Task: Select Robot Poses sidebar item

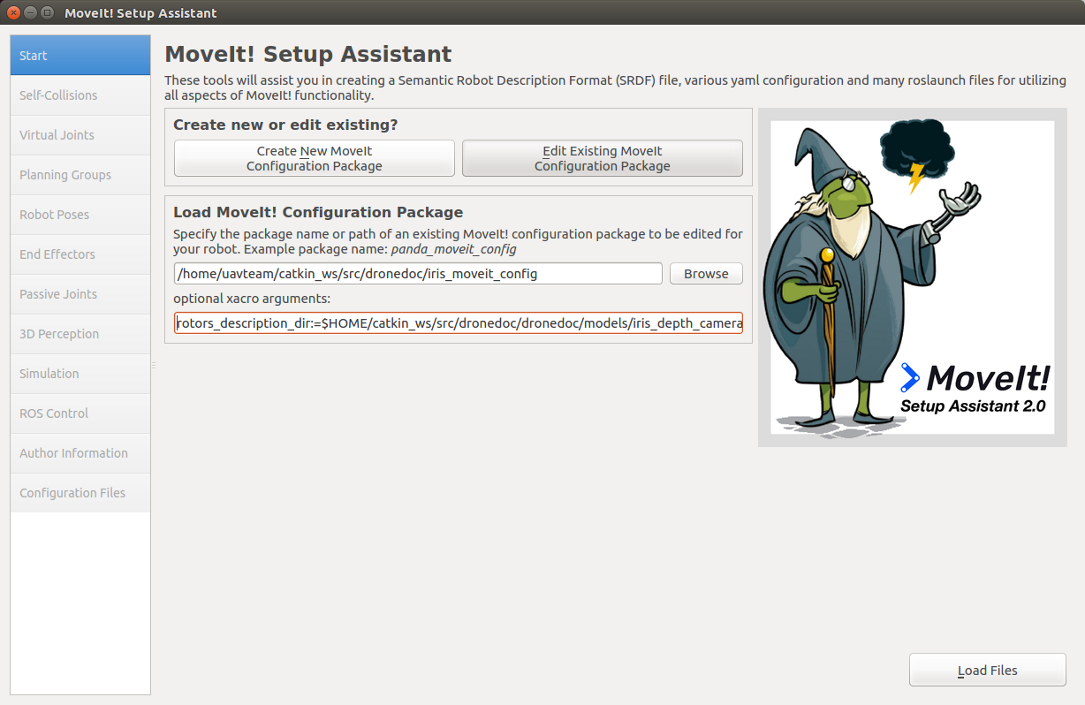Action: 80,215
